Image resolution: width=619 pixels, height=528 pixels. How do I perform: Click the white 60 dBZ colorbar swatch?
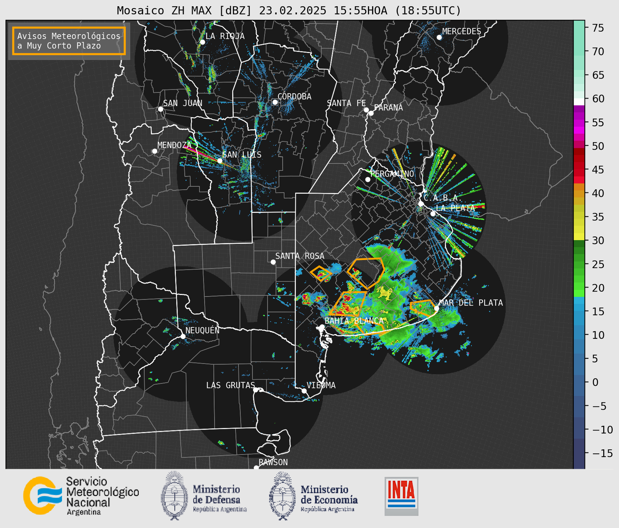point(579,101)
